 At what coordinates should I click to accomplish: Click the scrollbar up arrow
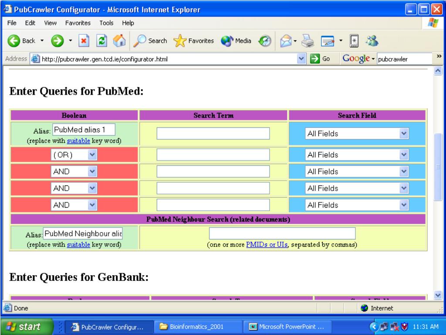[438, 70]
